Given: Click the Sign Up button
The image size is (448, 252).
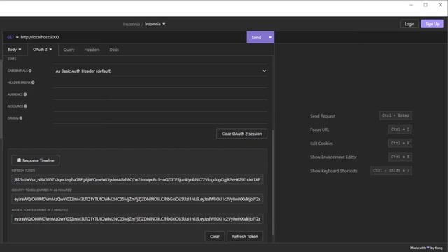Looking at the screenshot, I should pos(432,24).
